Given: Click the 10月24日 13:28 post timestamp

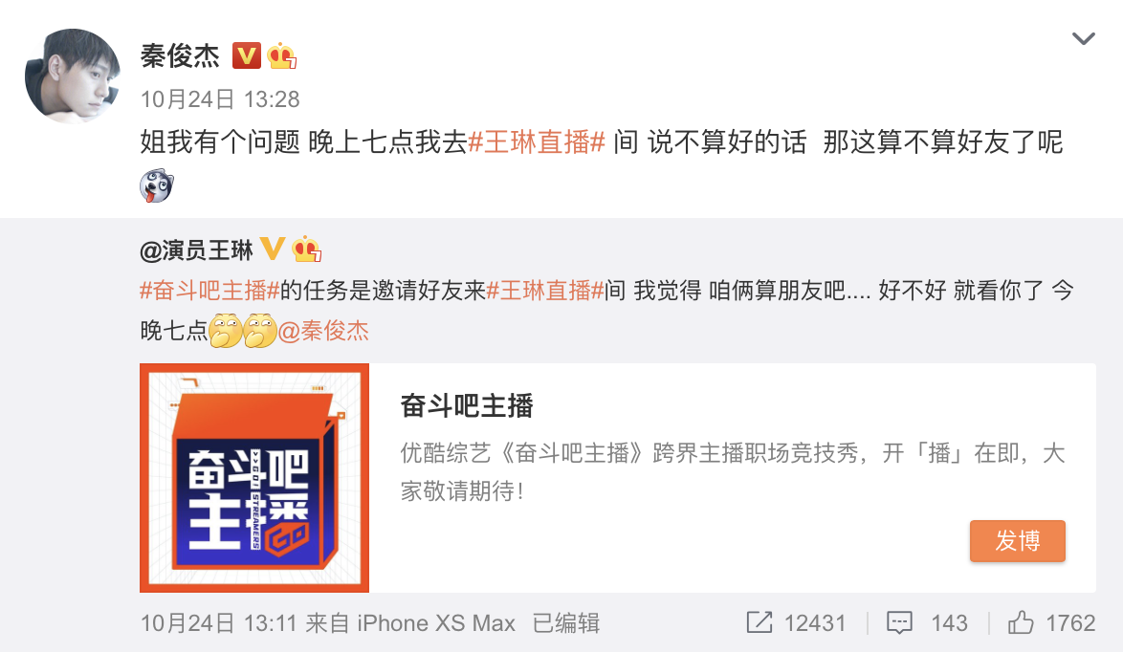Looking at the screenshot, I should (x=220, y=98).
